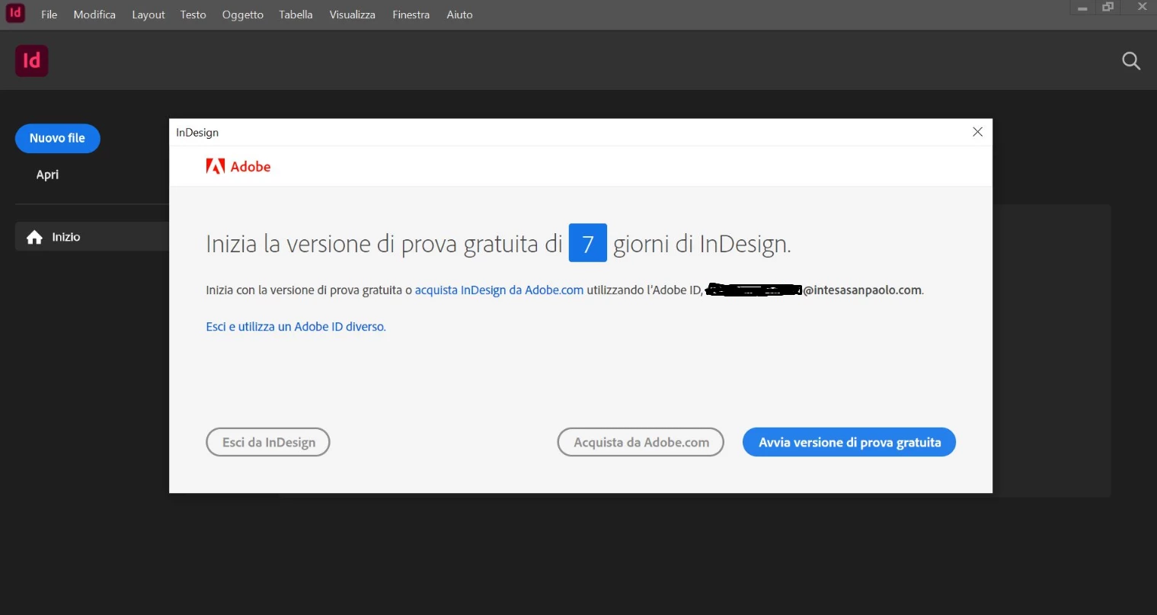Viewport: 1157px width, 615px height.
Task: Open the File menu
Action: (x=49, y=14)
